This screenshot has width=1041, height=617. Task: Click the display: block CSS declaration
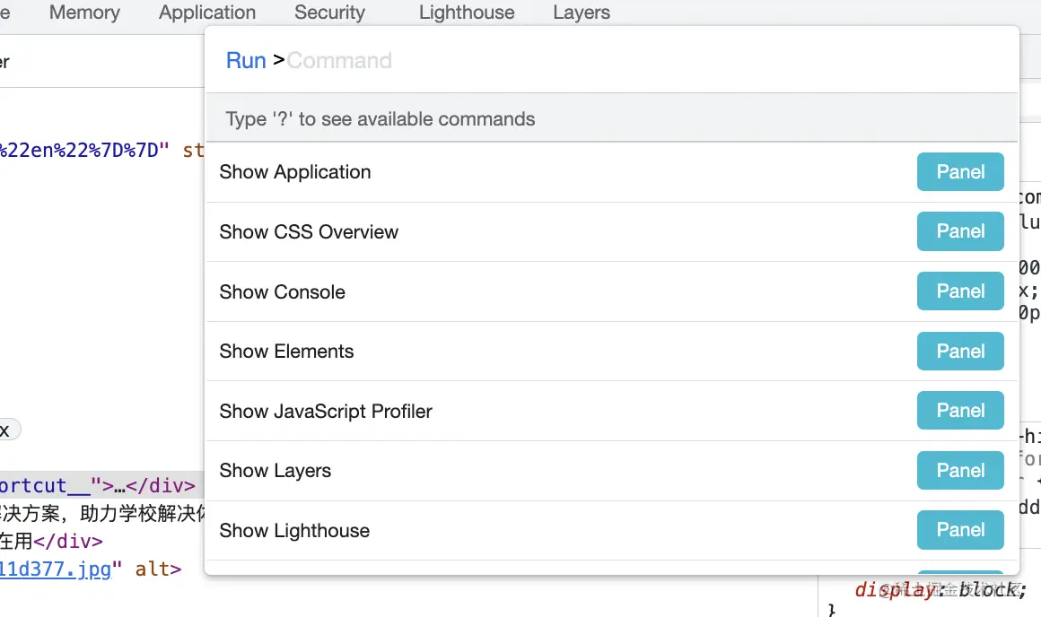click(x=938, y=589)
